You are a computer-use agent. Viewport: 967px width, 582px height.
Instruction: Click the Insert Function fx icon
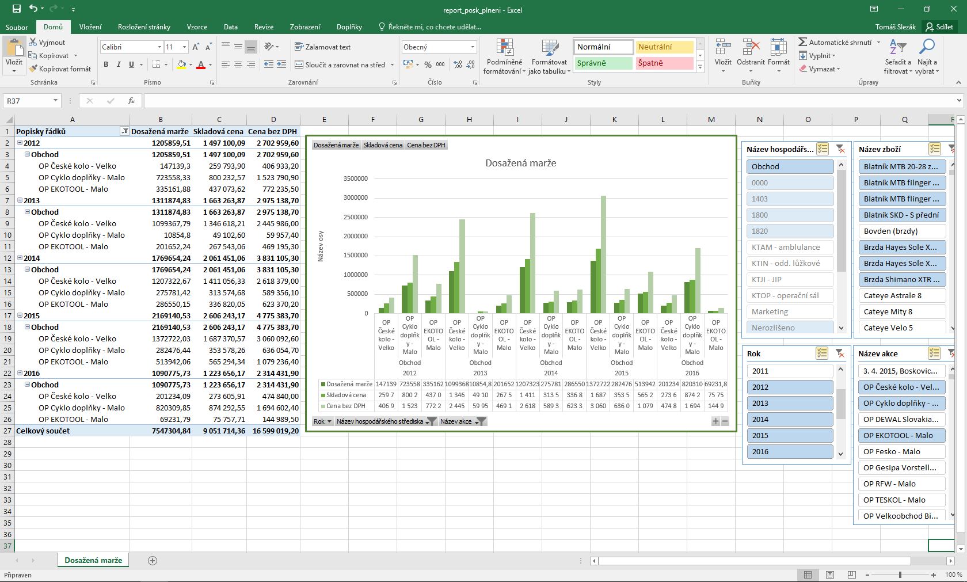[131, 101]
